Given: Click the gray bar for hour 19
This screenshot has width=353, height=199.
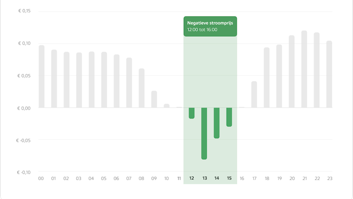Looking at the screenshot, I should pos(279,76).
